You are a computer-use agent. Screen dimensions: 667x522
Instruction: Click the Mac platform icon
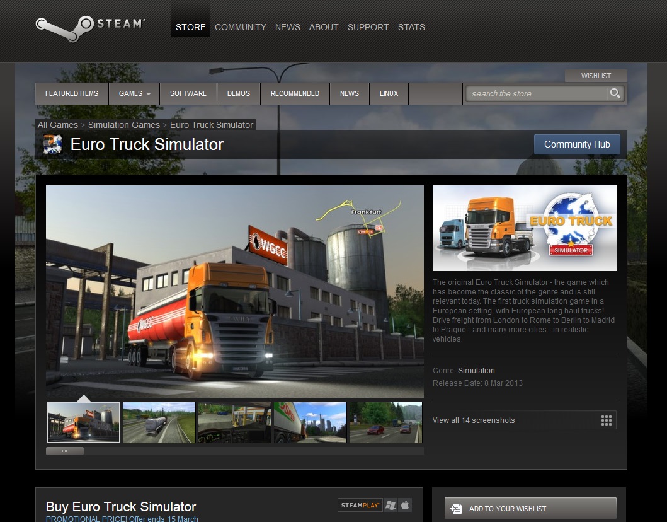[405, 506]
